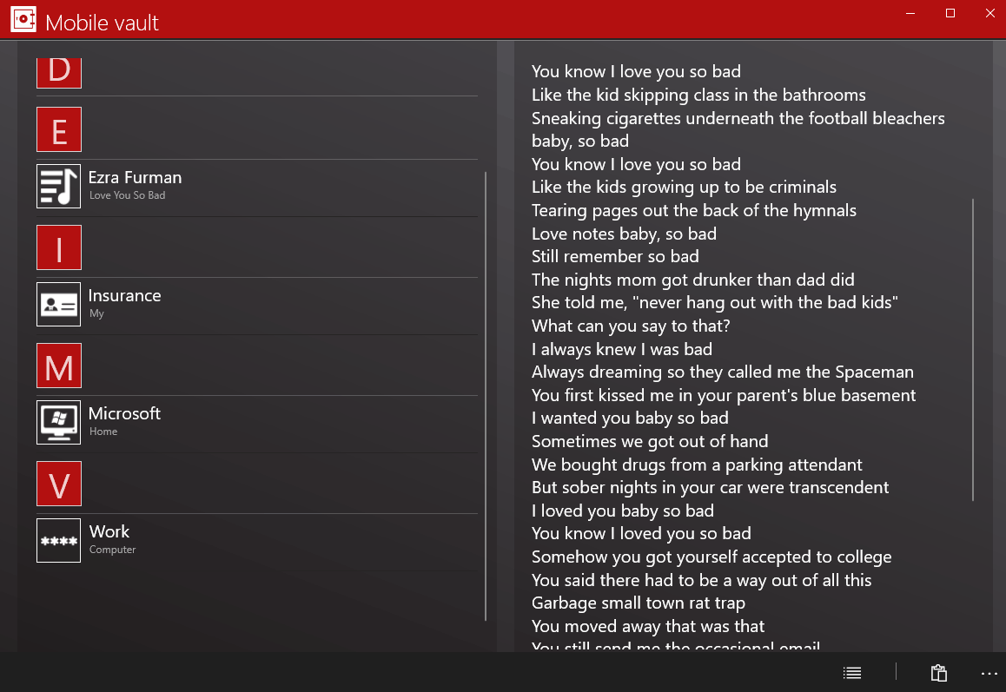This screenshot has height=692, width=1006.
Task: Select the letter V group header
Action: [59, 484]
